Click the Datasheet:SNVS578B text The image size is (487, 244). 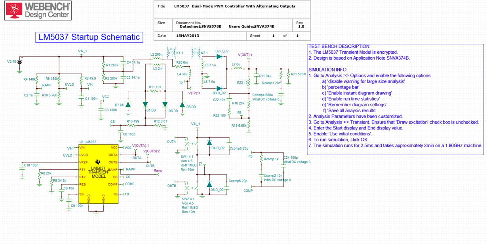click(200, 26)
